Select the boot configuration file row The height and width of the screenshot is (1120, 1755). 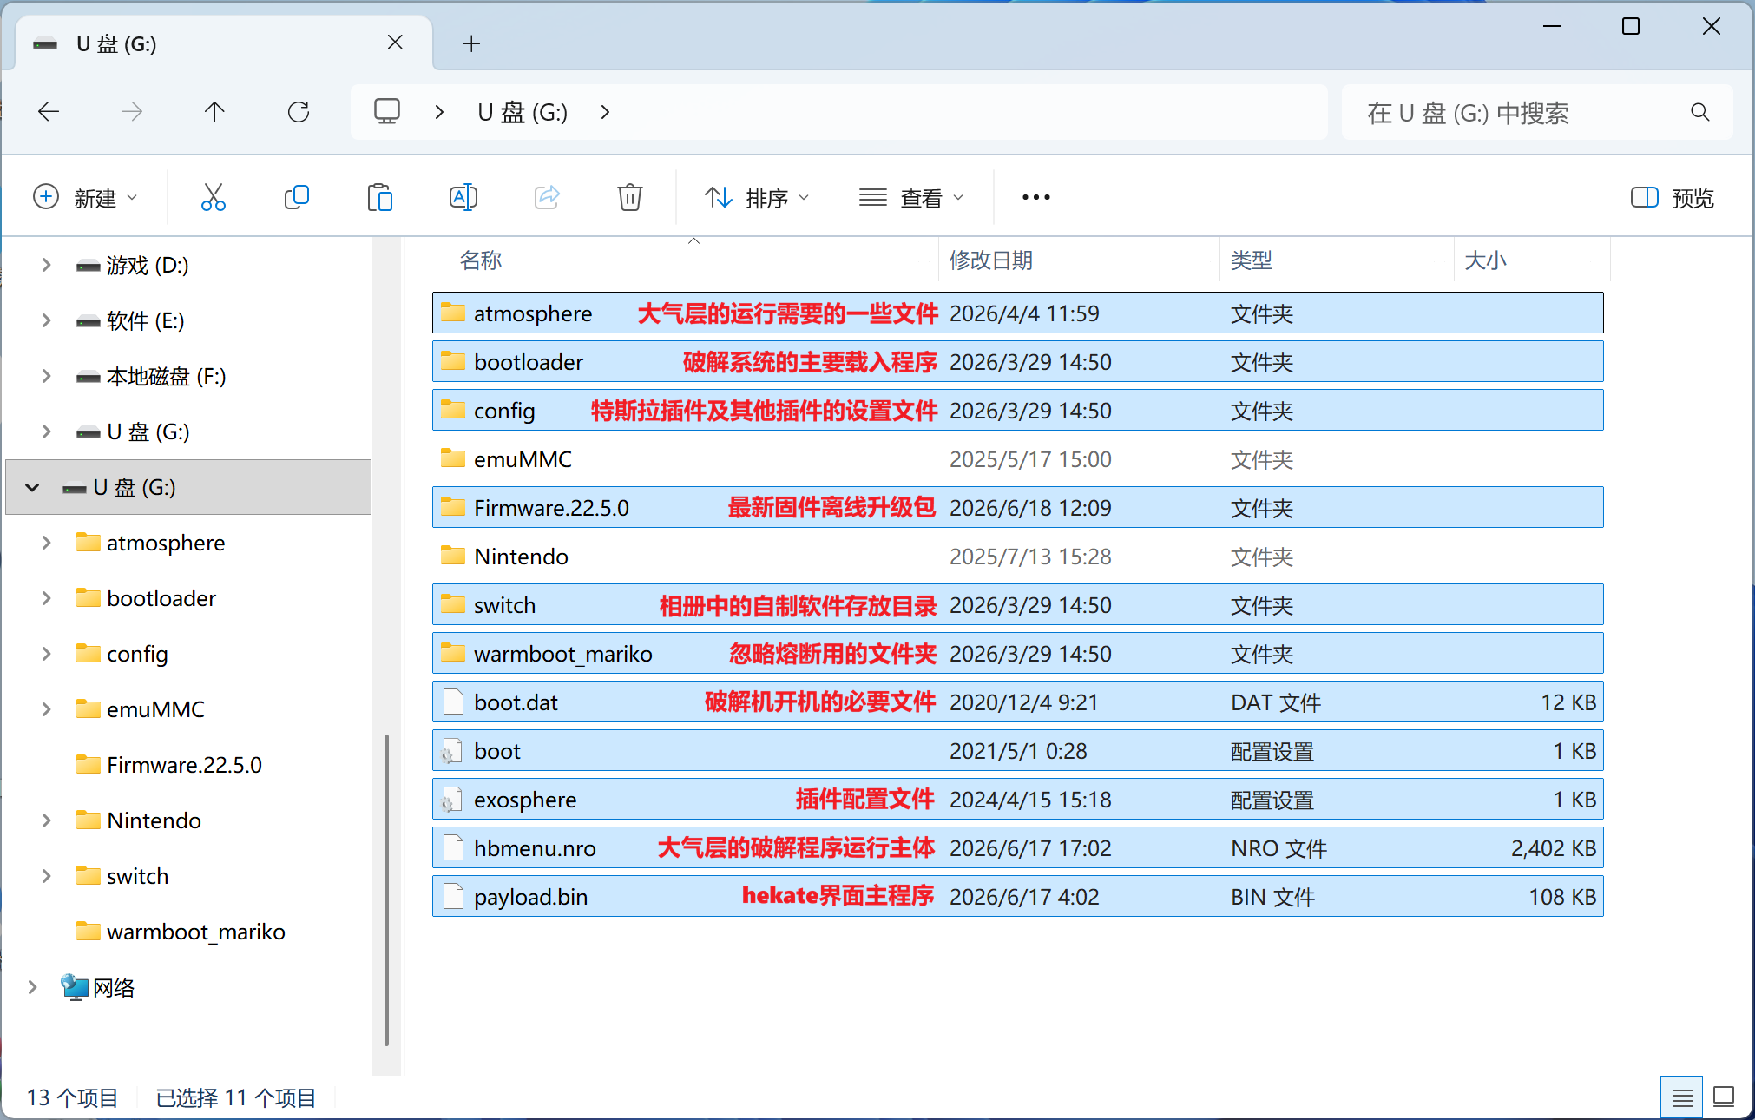(1017, 750)
